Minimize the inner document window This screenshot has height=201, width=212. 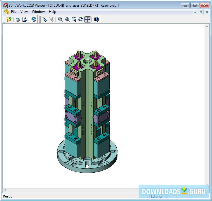pyautogui.click(x=196, y=12)
